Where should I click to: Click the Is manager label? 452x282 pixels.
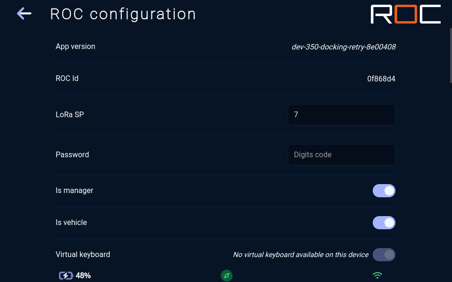[75, 191]
